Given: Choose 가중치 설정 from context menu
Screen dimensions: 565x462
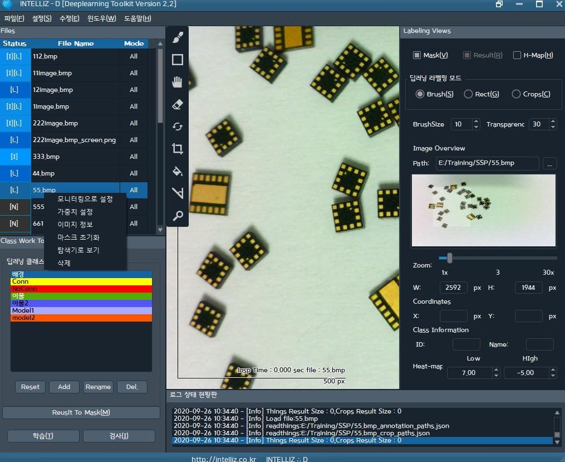Looking at the screenshot, I should click(x=85, y=212).
